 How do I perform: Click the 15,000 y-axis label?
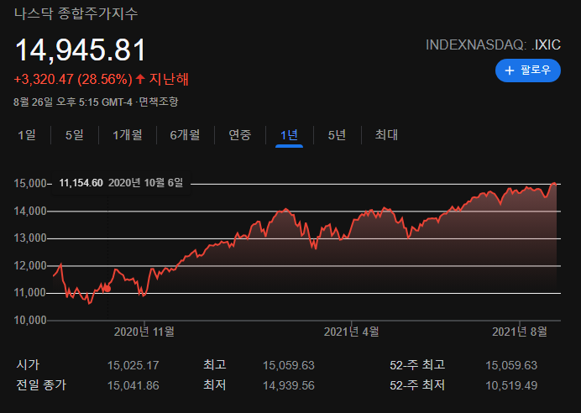[x=30, y=183]
